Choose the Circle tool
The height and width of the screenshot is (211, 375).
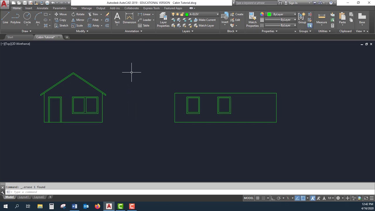[27, 18]
